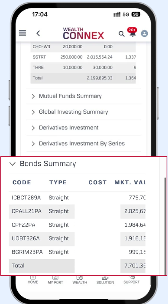The height and width of the screenshot is (304, 168).
Task: Click the CODE column header
Action: [22, 182]
